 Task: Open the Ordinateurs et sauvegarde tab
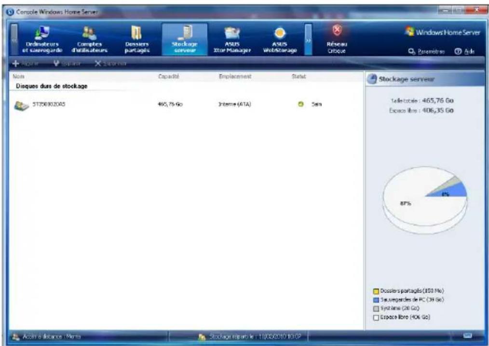(42, 40)
